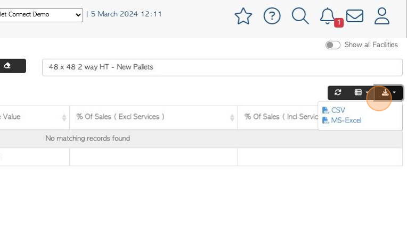This screenshot has width=407, height=226.
Task: Expand the export dropdown caret
Action: [394, 92]
